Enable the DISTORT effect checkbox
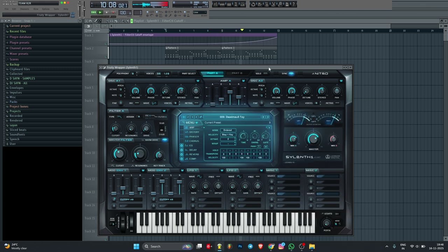This screenshot has width=448, height=252. [x=182, y=132]
